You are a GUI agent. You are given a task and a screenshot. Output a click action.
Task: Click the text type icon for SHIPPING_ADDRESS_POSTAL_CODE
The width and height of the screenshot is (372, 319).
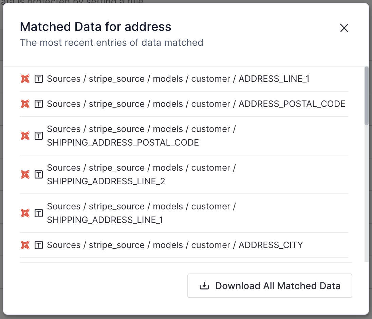coord(39,136)
